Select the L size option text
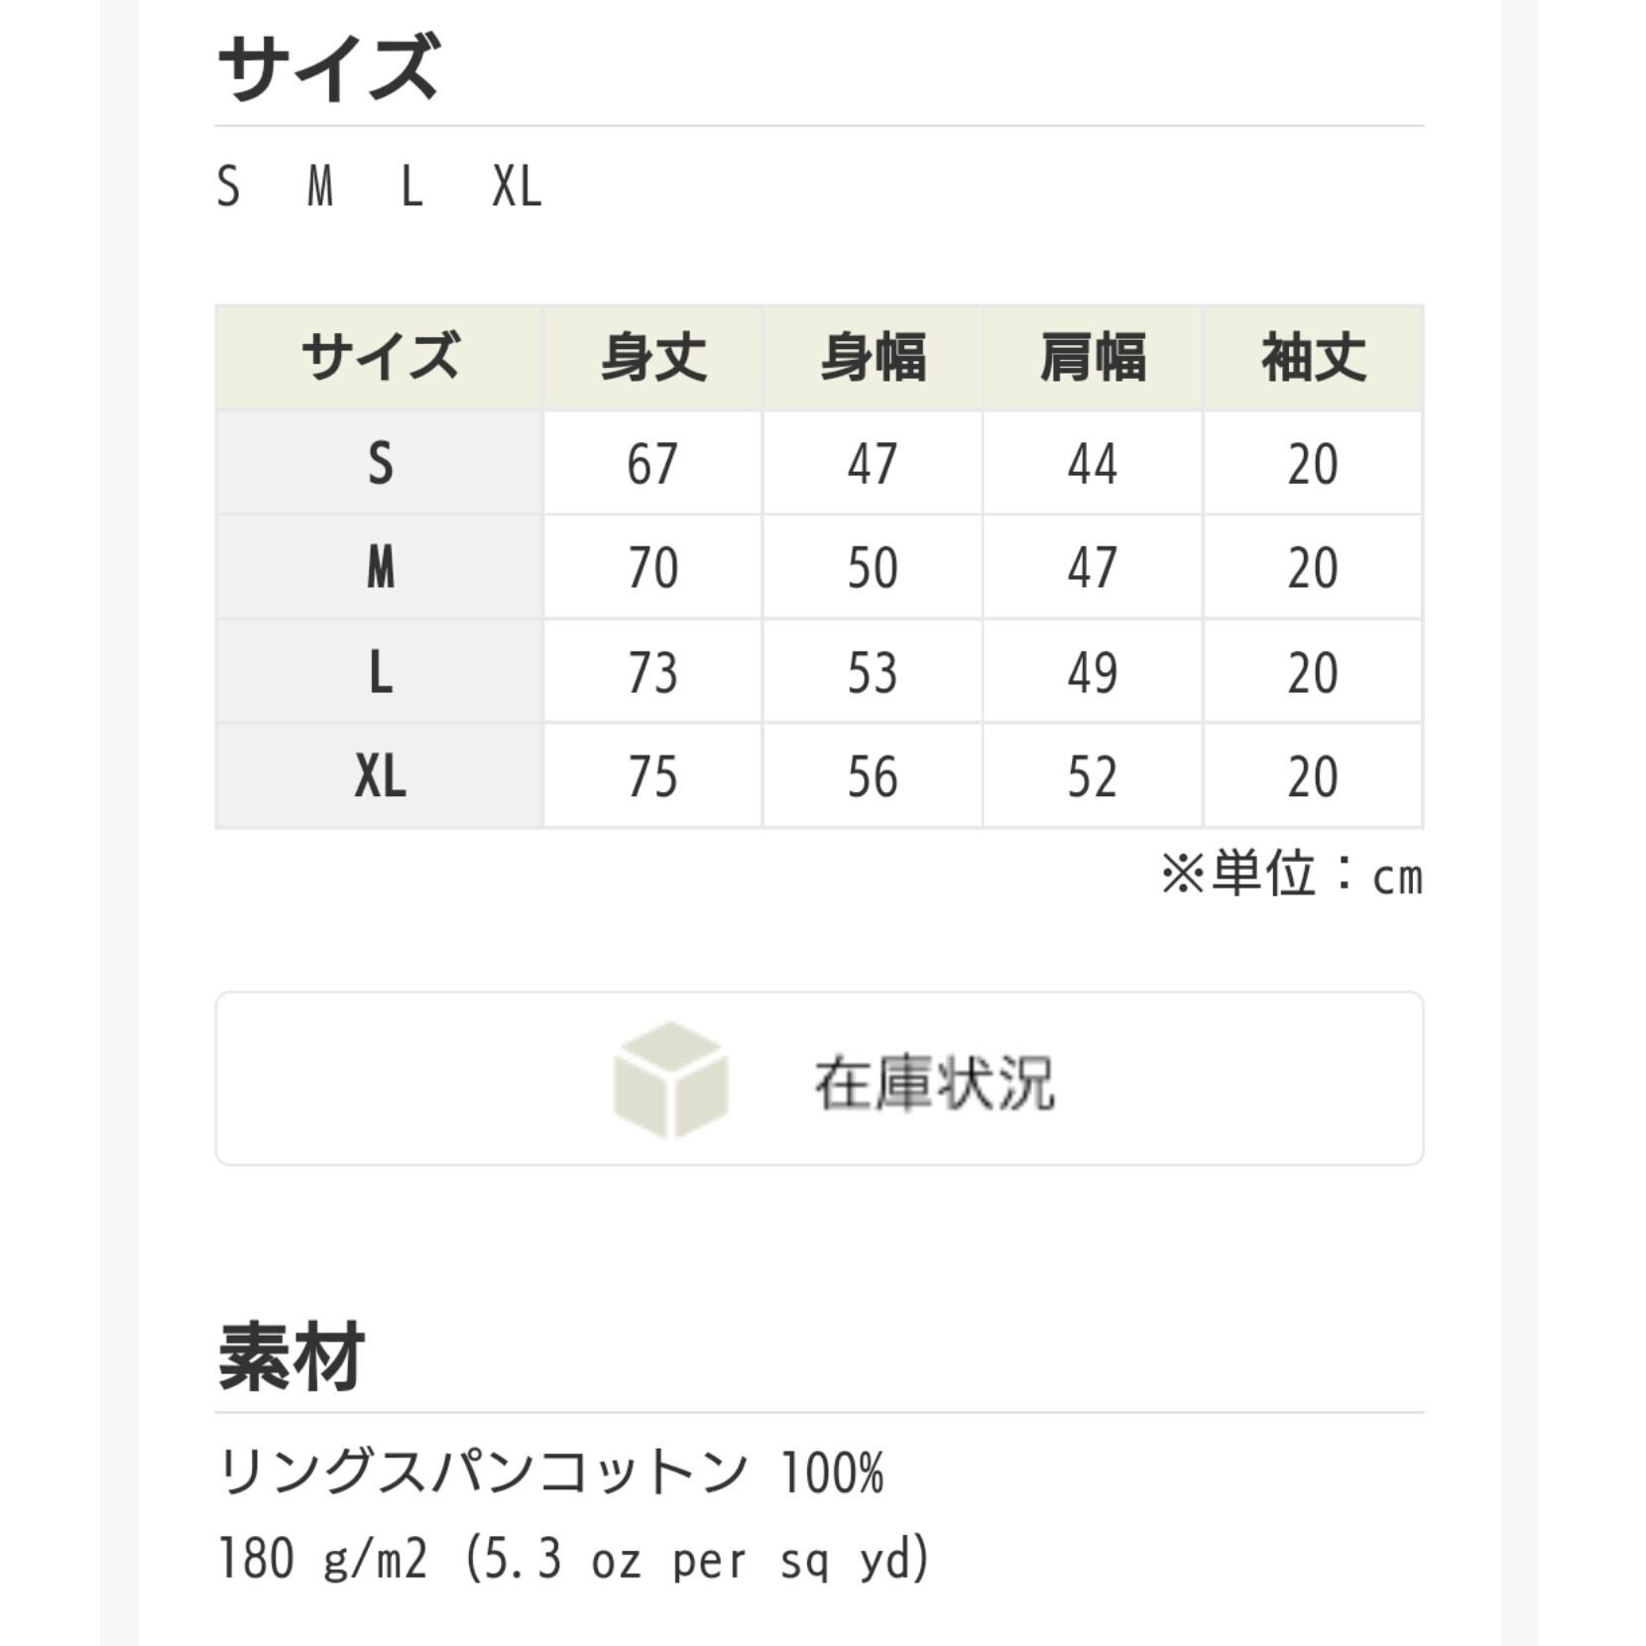The height and width of the screenshot is (1646, 1646). [411, 186]
